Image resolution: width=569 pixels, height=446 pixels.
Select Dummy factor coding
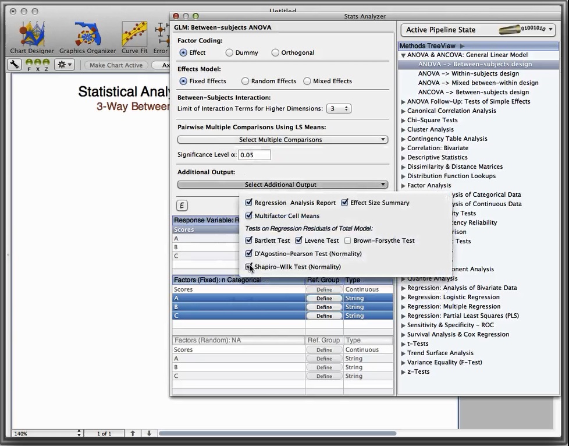(x=229, y=52)
